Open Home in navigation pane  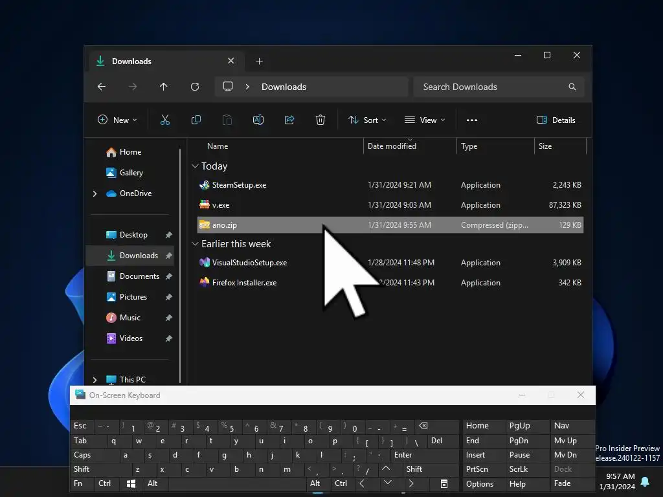(x=130, y=152)
